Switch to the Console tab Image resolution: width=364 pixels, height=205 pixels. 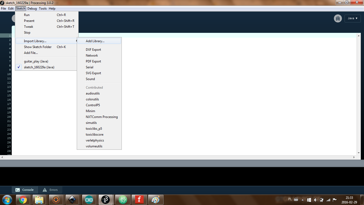[25, 190]
